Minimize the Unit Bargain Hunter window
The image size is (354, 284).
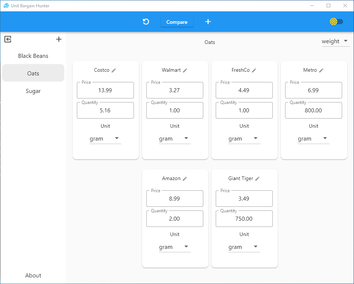(x=312, y=5)
